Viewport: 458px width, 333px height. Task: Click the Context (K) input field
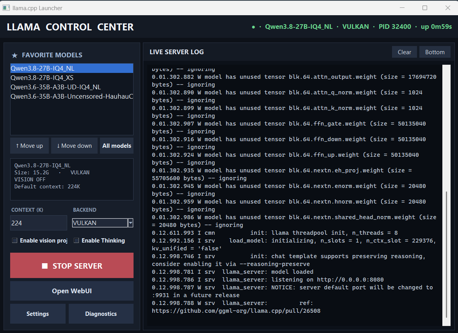[x=39, y=223]
